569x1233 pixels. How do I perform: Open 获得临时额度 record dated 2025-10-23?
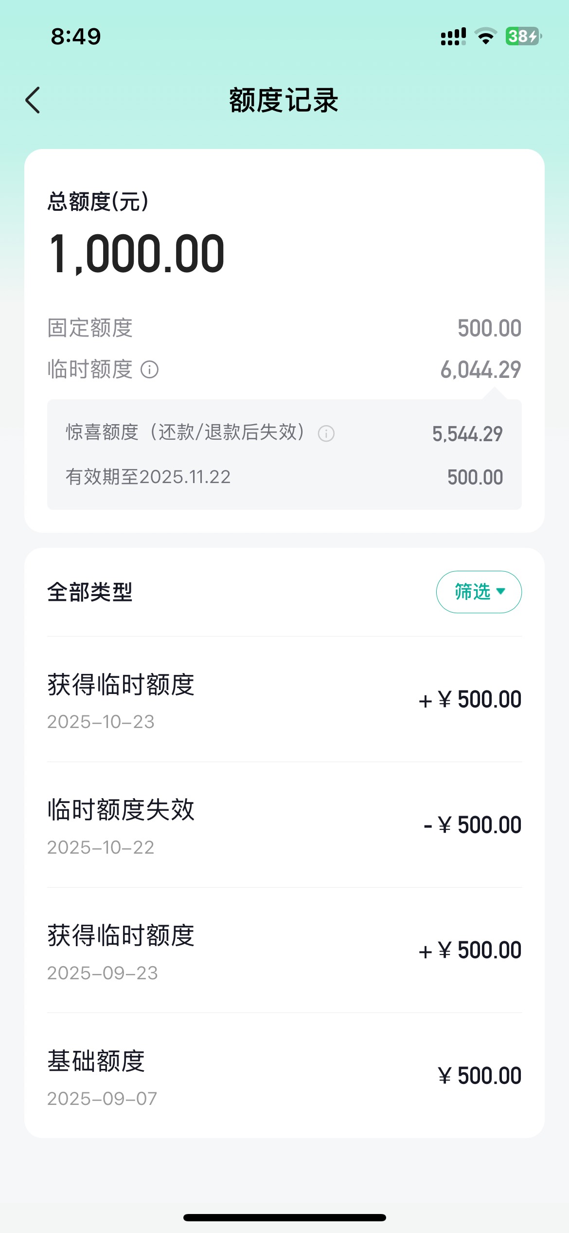tap(284, 699)
